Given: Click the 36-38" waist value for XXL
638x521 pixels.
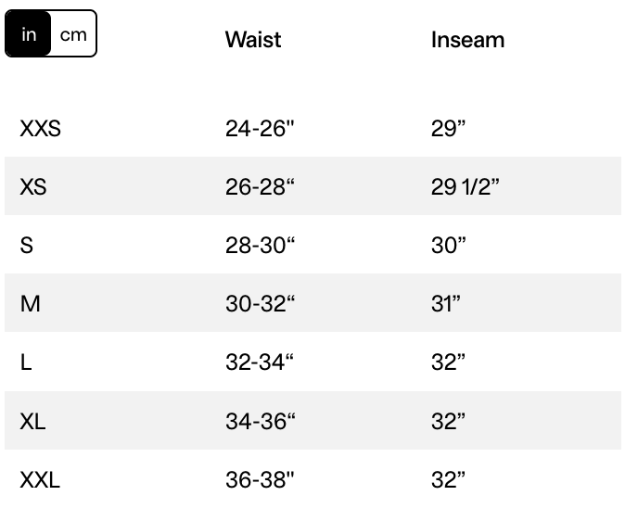Looking at the screenshot, I should (x=259, y=480).
